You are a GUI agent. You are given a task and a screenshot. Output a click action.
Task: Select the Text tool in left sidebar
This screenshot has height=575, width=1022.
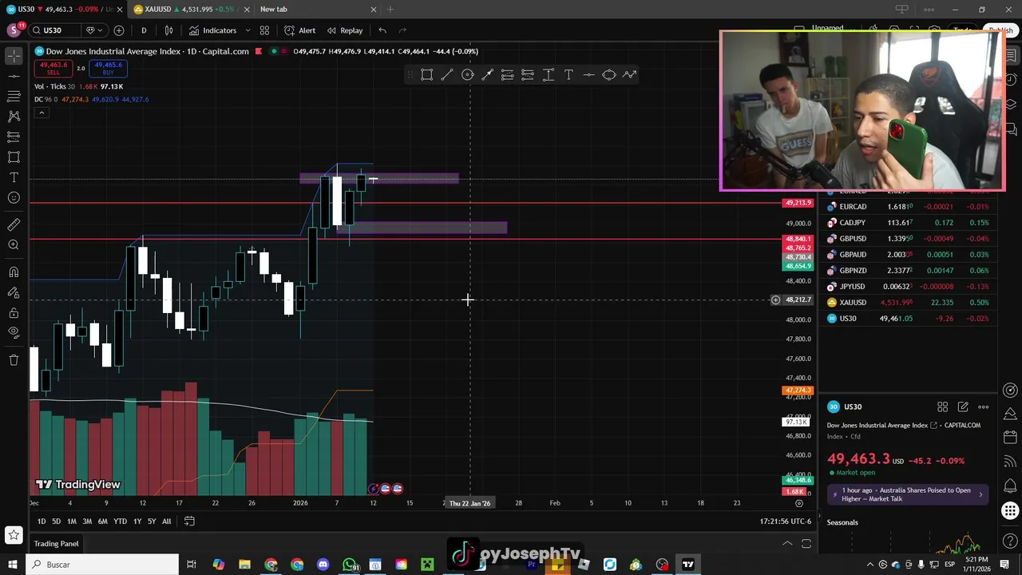[x=14, y=177]
